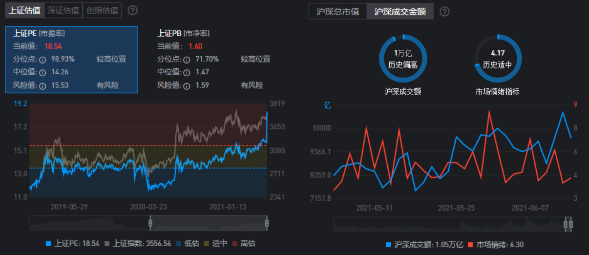Switch to the 深证估值 tab
Screen dimensions: 589x255
[63, 10]
